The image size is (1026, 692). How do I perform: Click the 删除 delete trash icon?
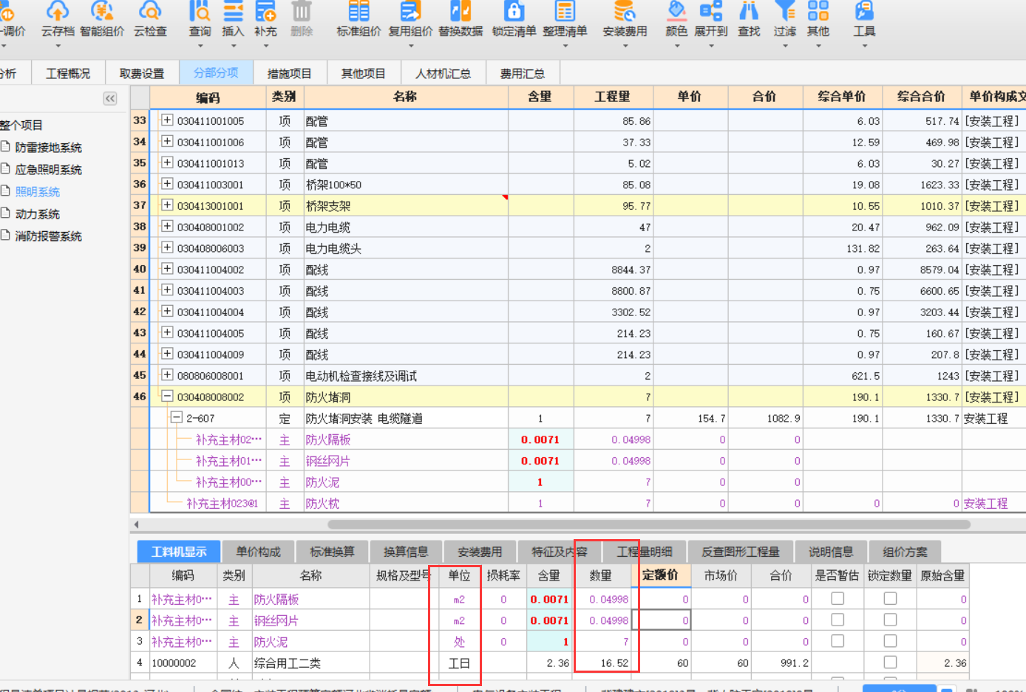302,11
